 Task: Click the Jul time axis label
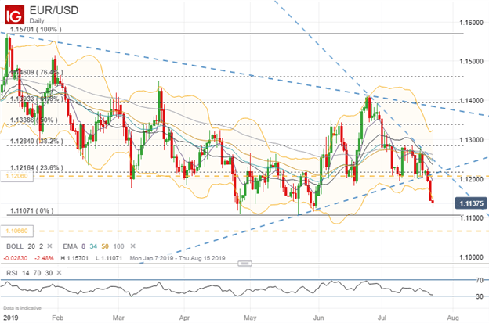tap(382, 318)
